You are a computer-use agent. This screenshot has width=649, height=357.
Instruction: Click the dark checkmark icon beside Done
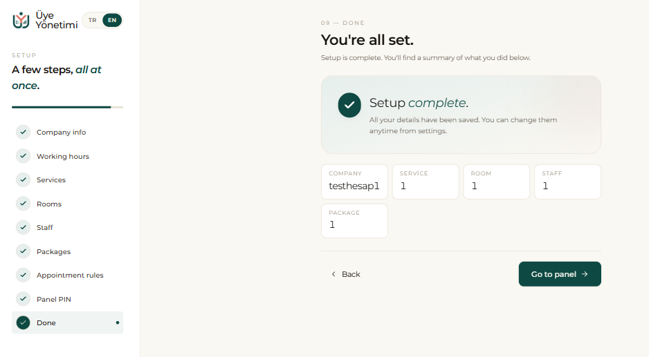(x=24, y=322)
